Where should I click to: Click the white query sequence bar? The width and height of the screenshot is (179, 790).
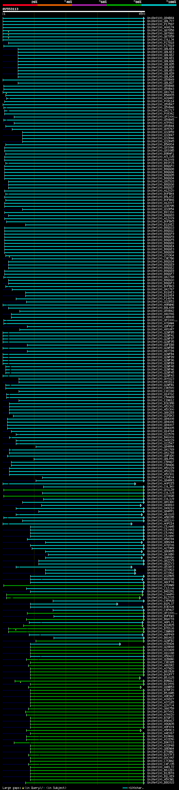coord(74,12)
